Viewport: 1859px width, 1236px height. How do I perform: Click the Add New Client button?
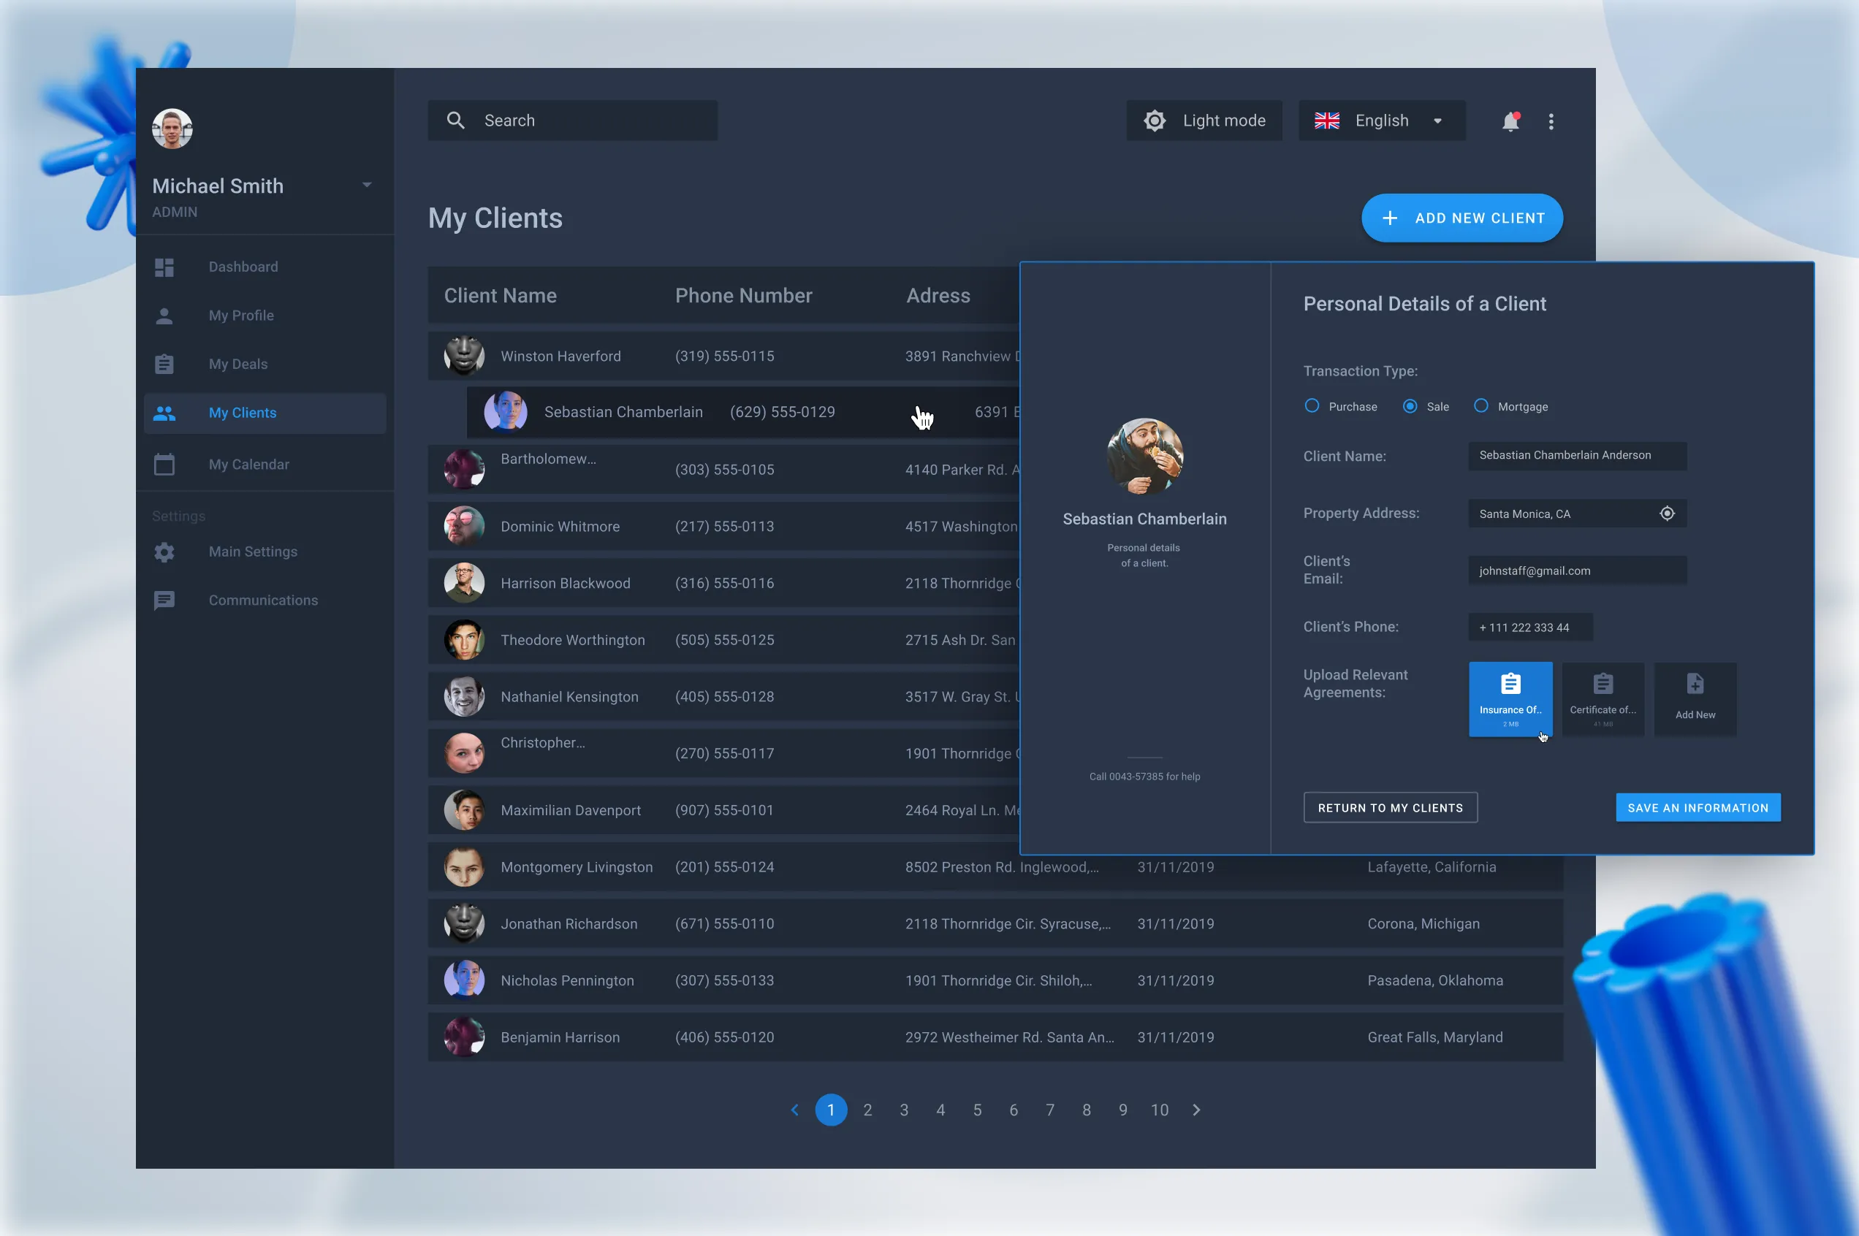click(1461, 218)
